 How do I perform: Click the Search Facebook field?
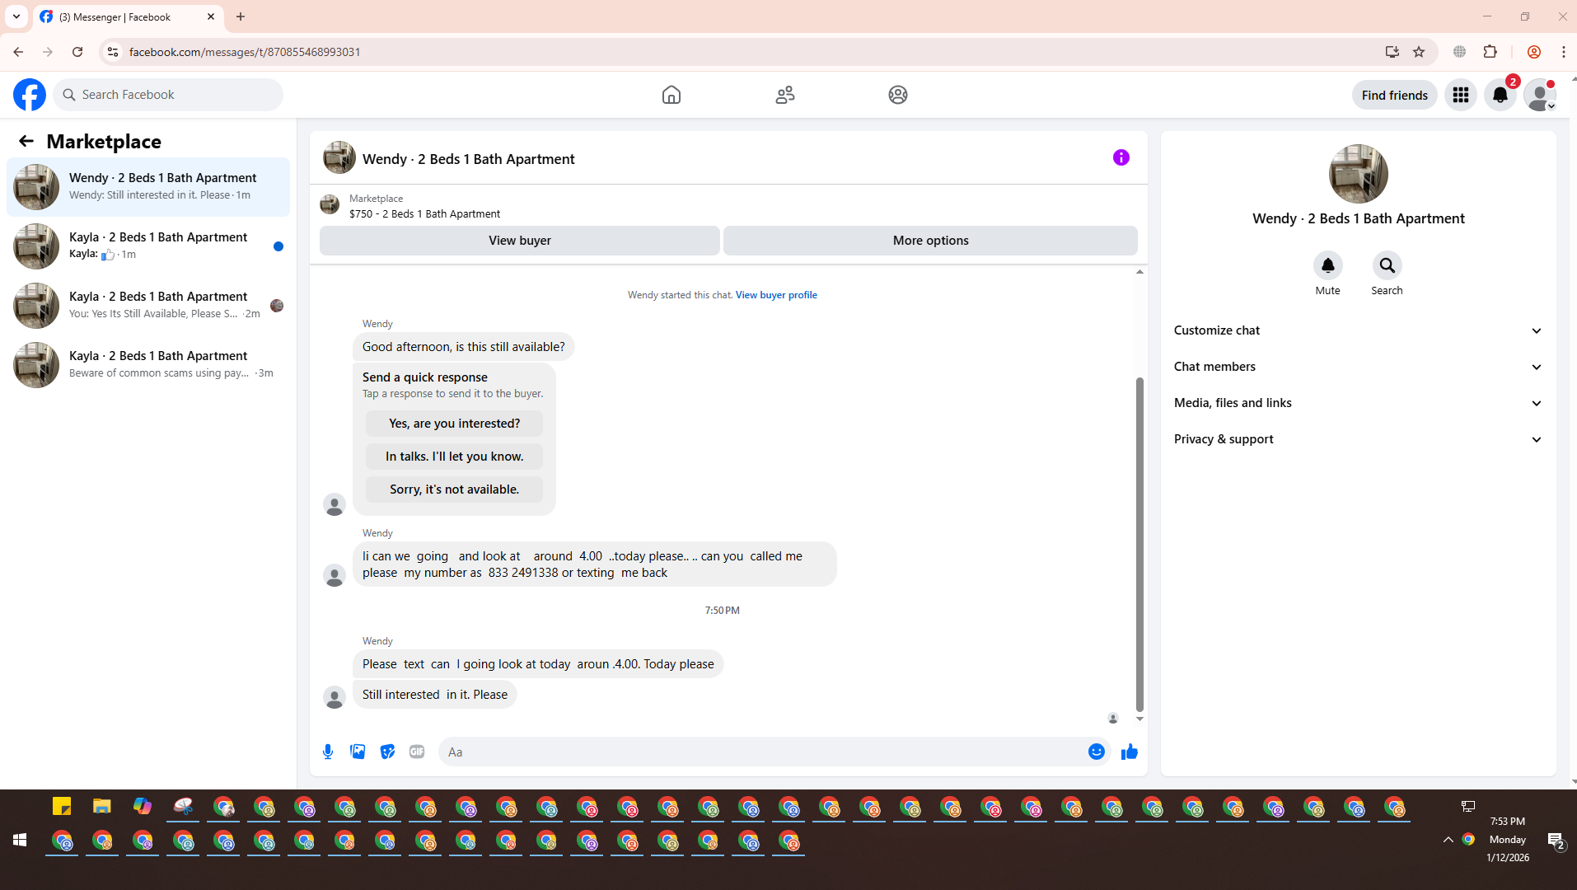coord(168,95)
